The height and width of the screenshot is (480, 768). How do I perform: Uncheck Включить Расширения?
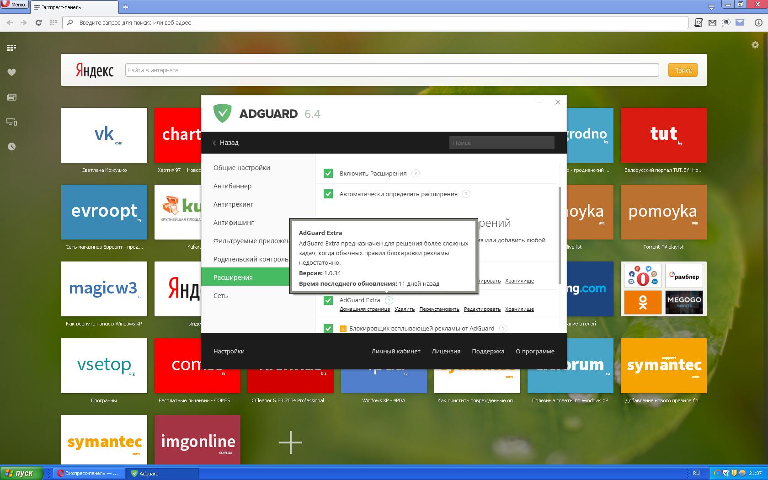(328, 173)
